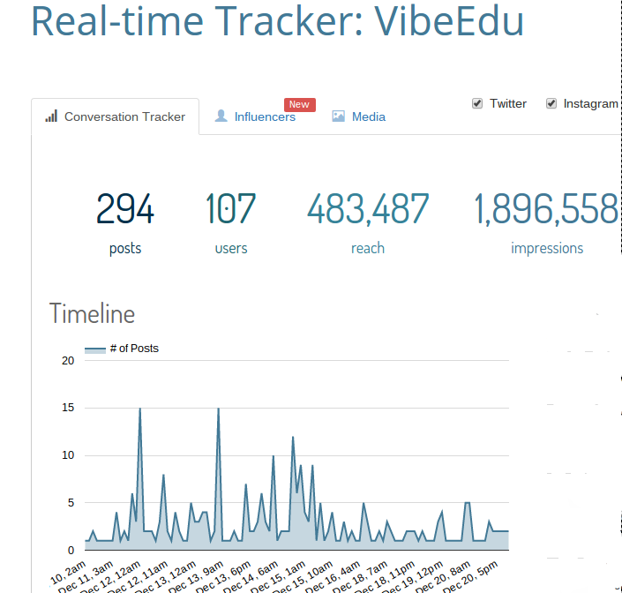Click the 294 posts count

pyautogui.click(x=125, y=208)
